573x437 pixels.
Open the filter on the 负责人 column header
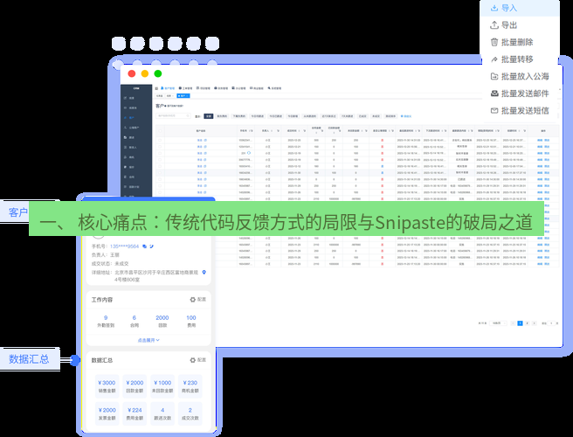tap(278, 130)
